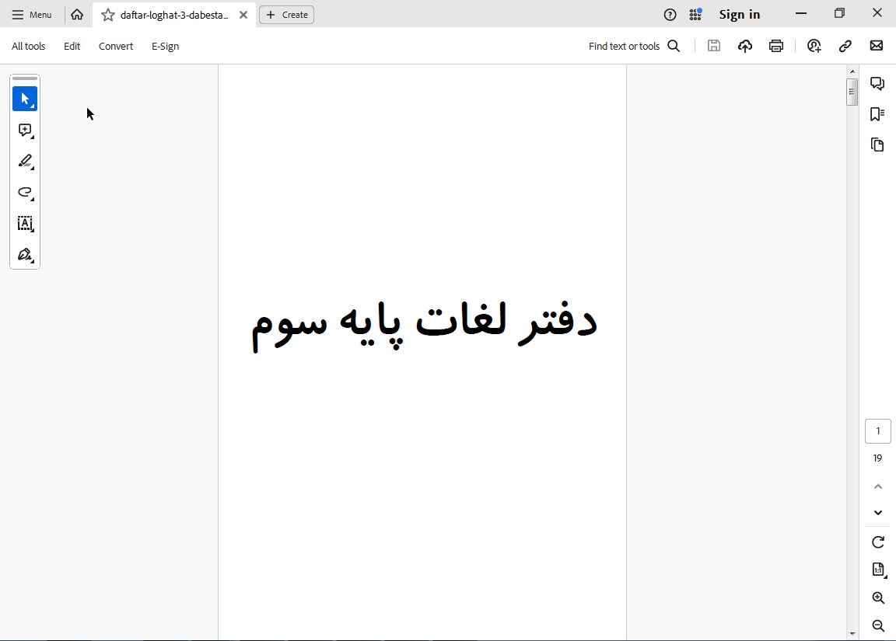The image size is (896, 641).
Task: Select the arrow Selection tool
Action: 25,99
